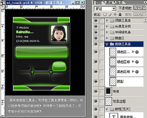This screenshot has width=147, height=118.
Task: Click layer style icon on 绿色区域 layer
Action: (137, 62)
